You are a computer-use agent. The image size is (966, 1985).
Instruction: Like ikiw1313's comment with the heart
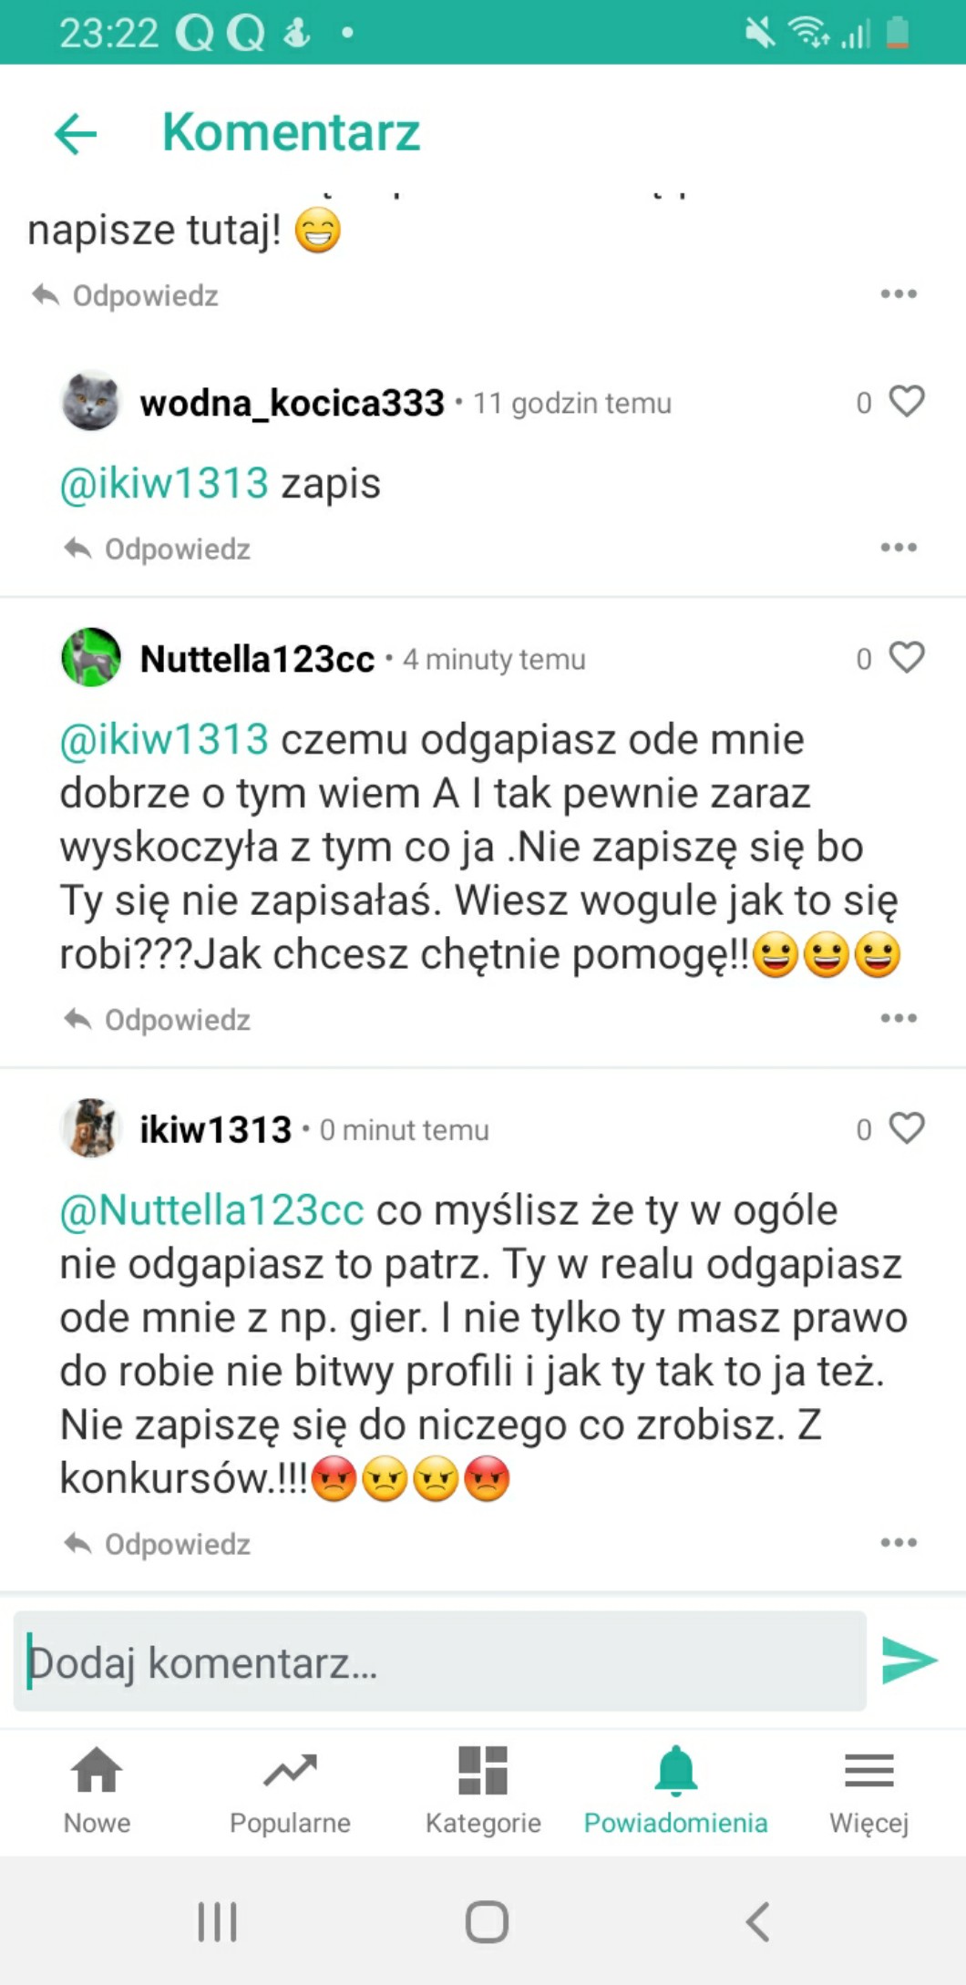point(906,1128)
